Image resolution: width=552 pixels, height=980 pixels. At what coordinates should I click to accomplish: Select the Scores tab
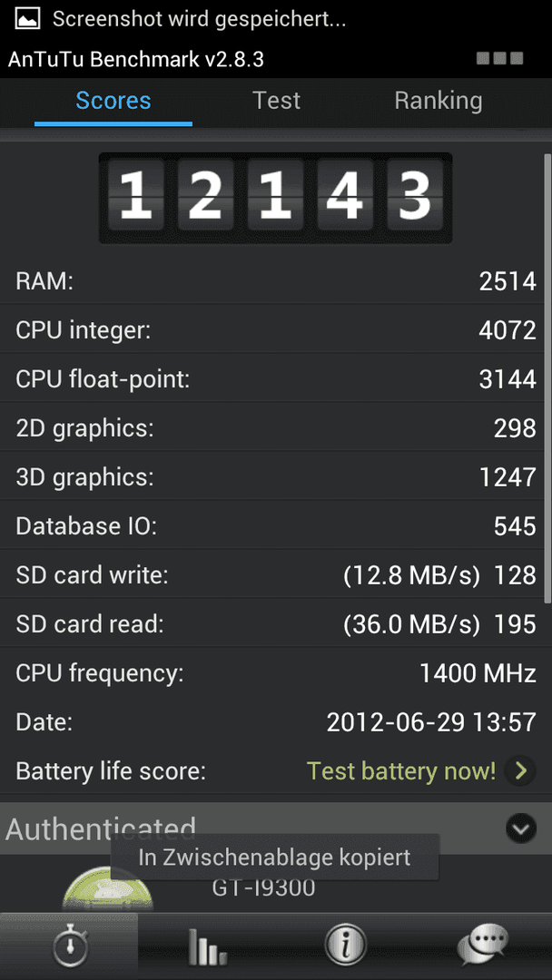tap(113, 101)
